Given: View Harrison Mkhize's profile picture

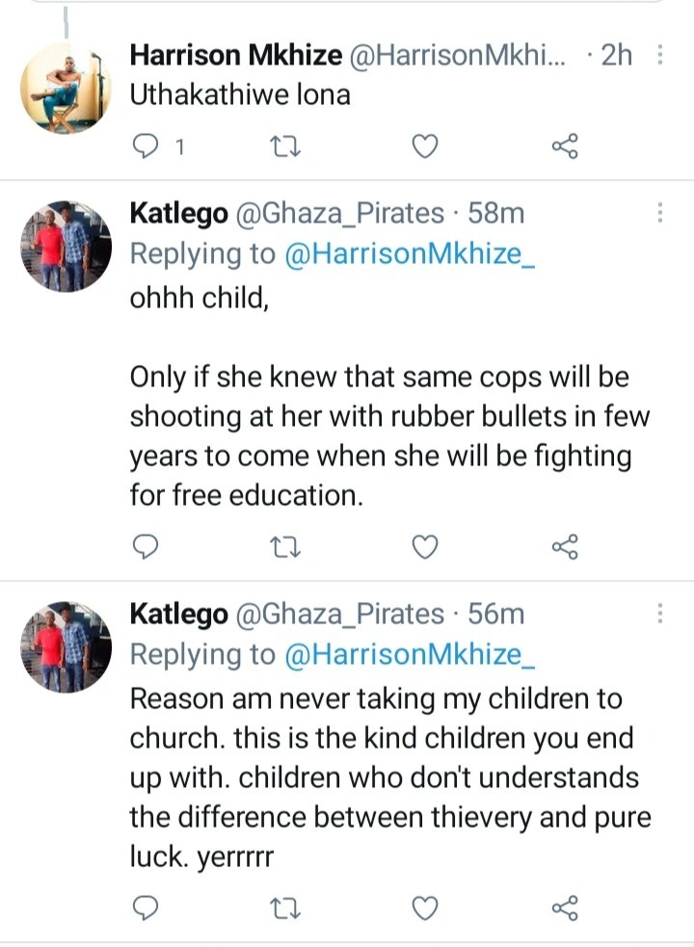Looking at the screenshot, I should pyautogui.click(x=66, y=89).
